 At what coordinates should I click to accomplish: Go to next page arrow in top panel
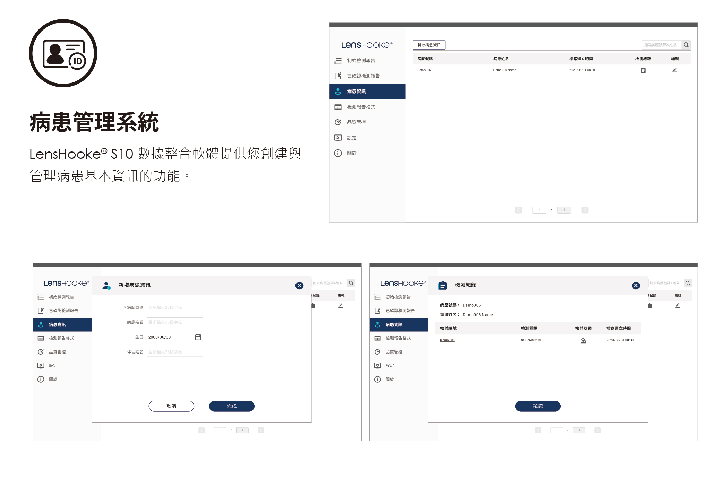pos(585,210)
